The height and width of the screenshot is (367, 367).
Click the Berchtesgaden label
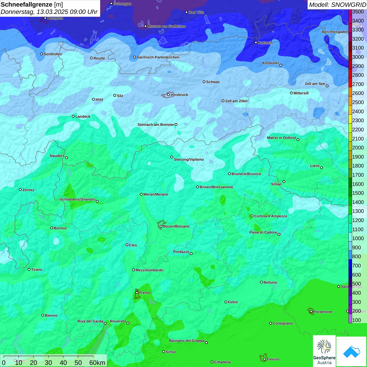[x=335, y=32]
